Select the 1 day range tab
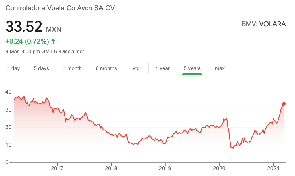Image resolution: width=295 pixels, height=176 pixels. click(13, 68)
